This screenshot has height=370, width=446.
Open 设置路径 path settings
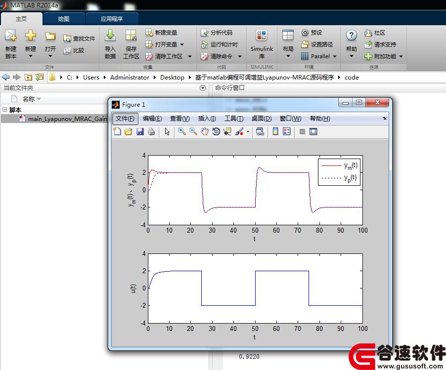(317, 44)
